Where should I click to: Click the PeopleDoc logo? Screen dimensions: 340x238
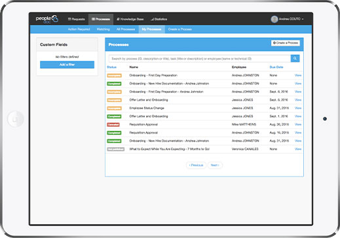pos(47,19)
